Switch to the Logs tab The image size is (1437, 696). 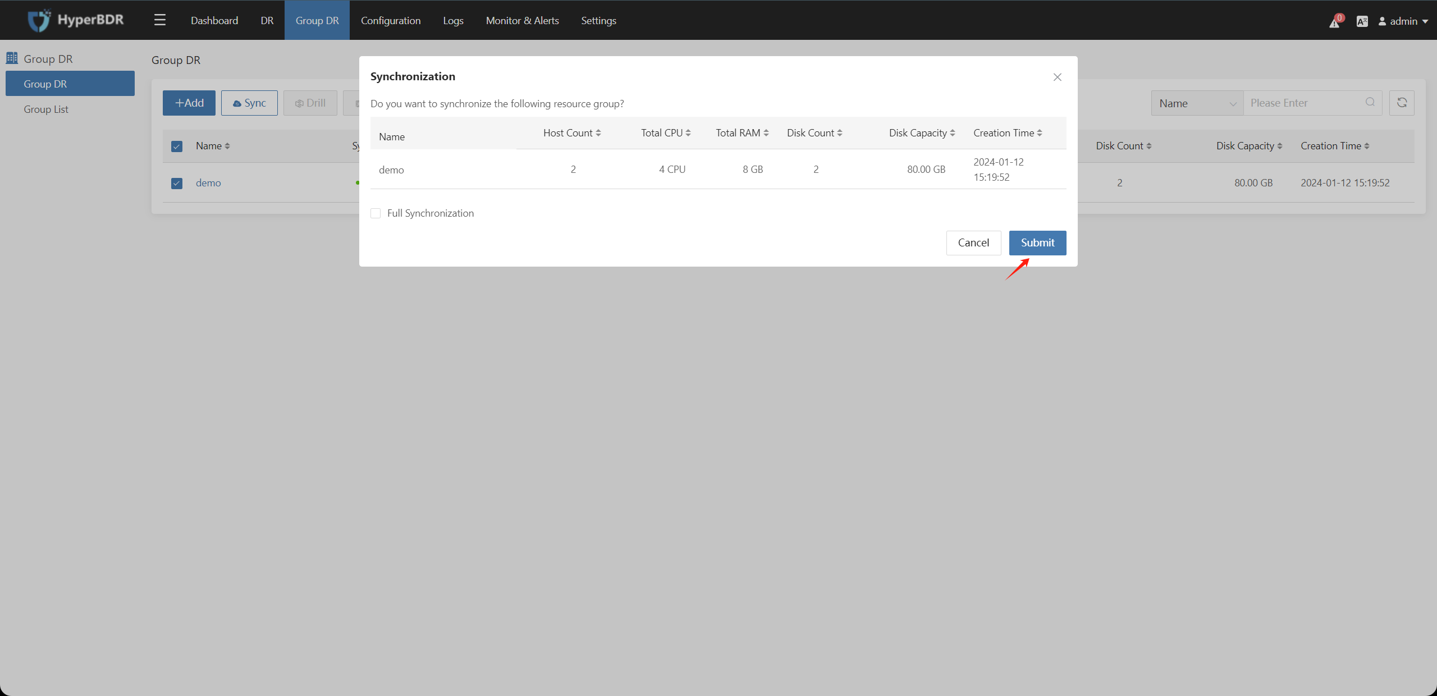(x=453, y=20)
